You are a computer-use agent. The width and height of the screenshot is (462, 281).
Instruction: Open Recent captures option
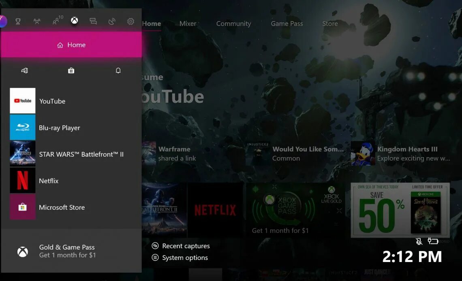[x=181, y=246]
